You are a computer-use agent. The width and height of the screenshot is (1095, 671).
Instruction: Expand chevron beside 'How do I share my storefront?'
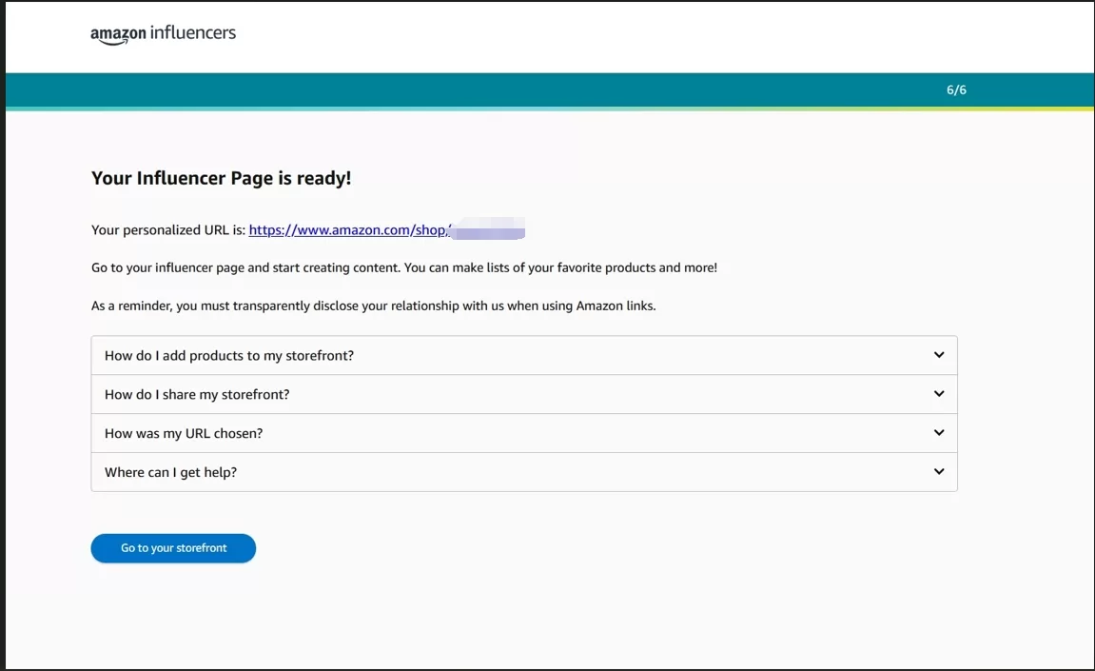938,394
